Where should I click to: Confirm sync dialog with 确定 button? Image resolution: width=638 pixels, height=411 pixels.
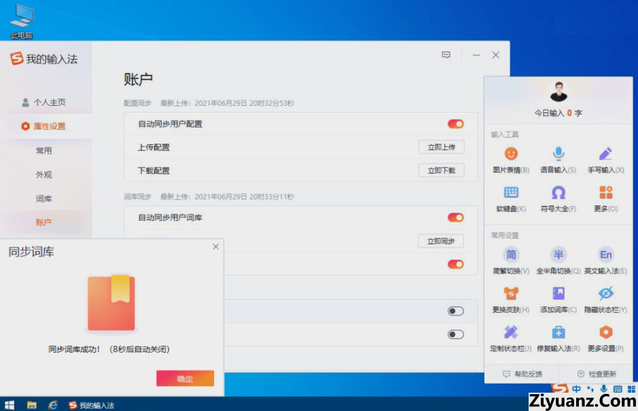tap(185, 378)
